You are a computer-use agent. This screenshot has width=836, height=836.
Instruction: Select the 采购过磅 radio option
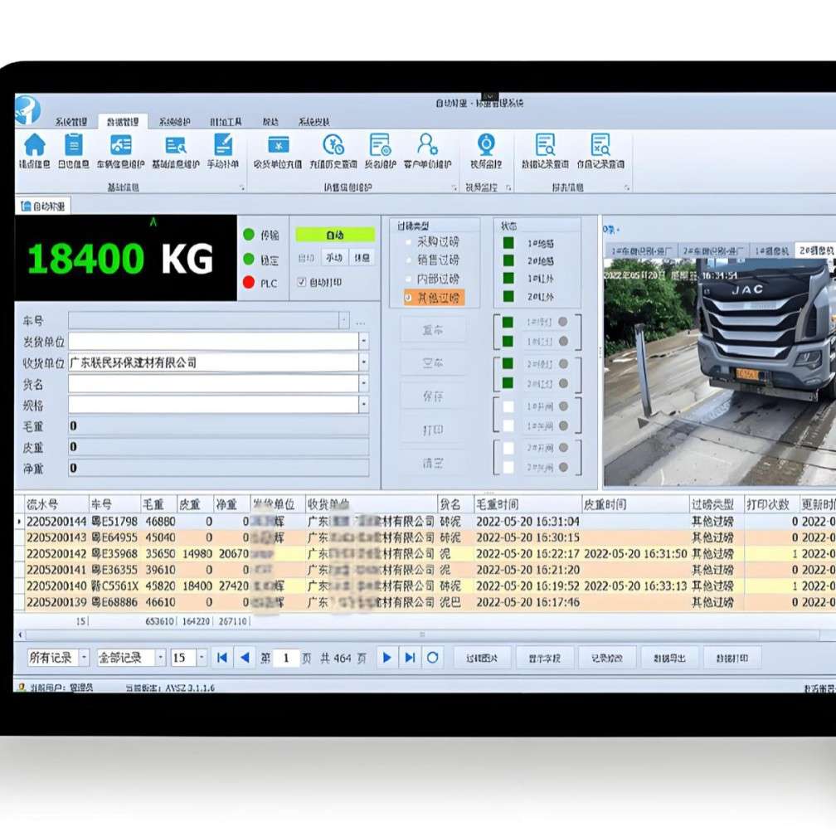(408, 241)
